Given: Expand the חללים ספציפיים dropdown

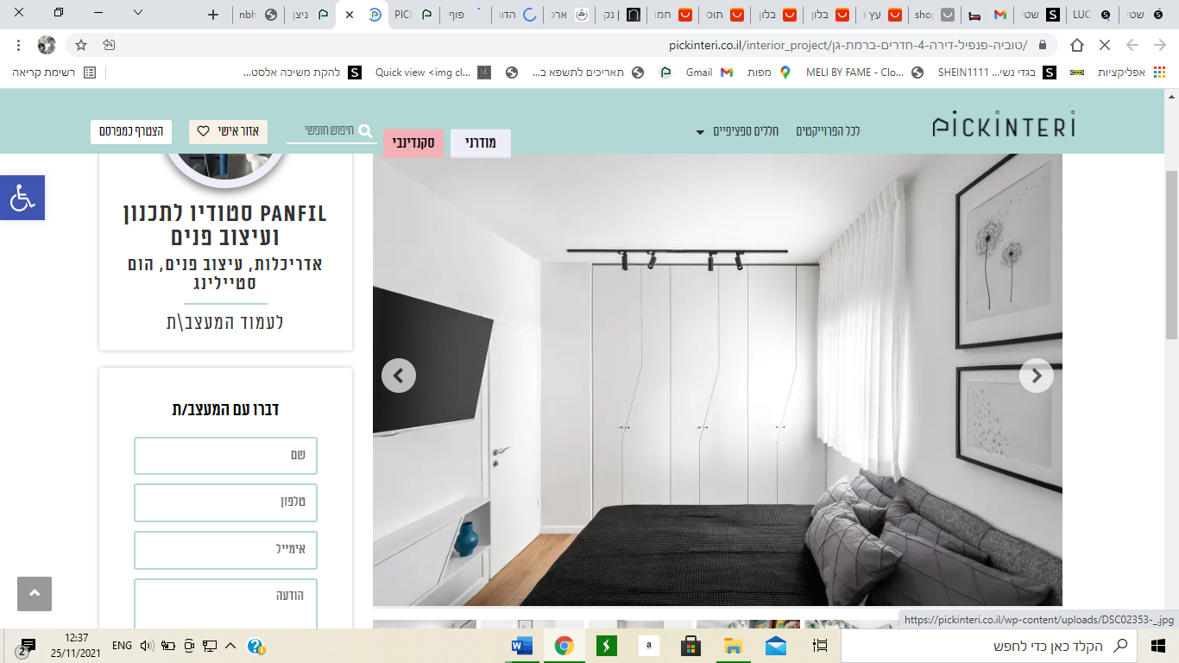Looking at the screenshot, I should click(737, 131).
